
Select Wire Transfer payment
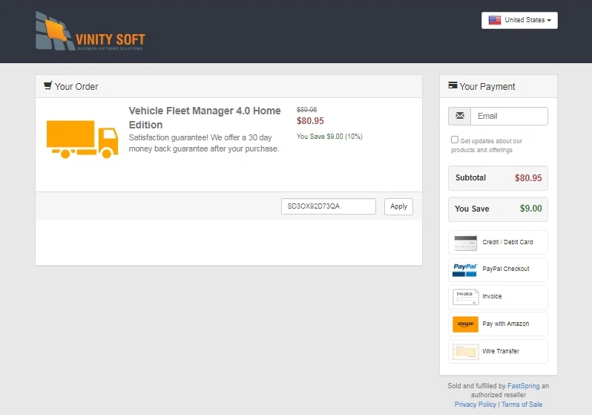coord(498,351)
